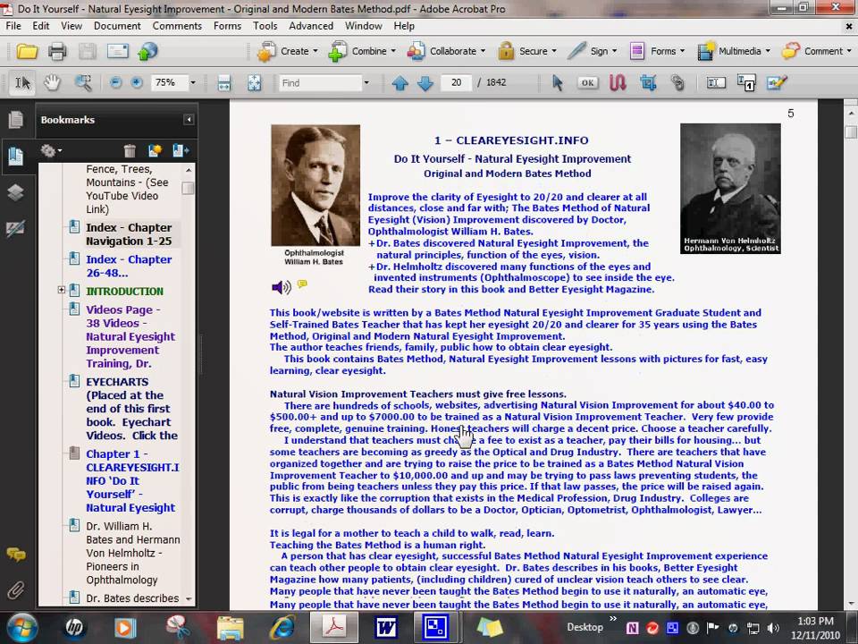
Task: Open Dr. William H. Bates bookmark
Action: point(132,553)
